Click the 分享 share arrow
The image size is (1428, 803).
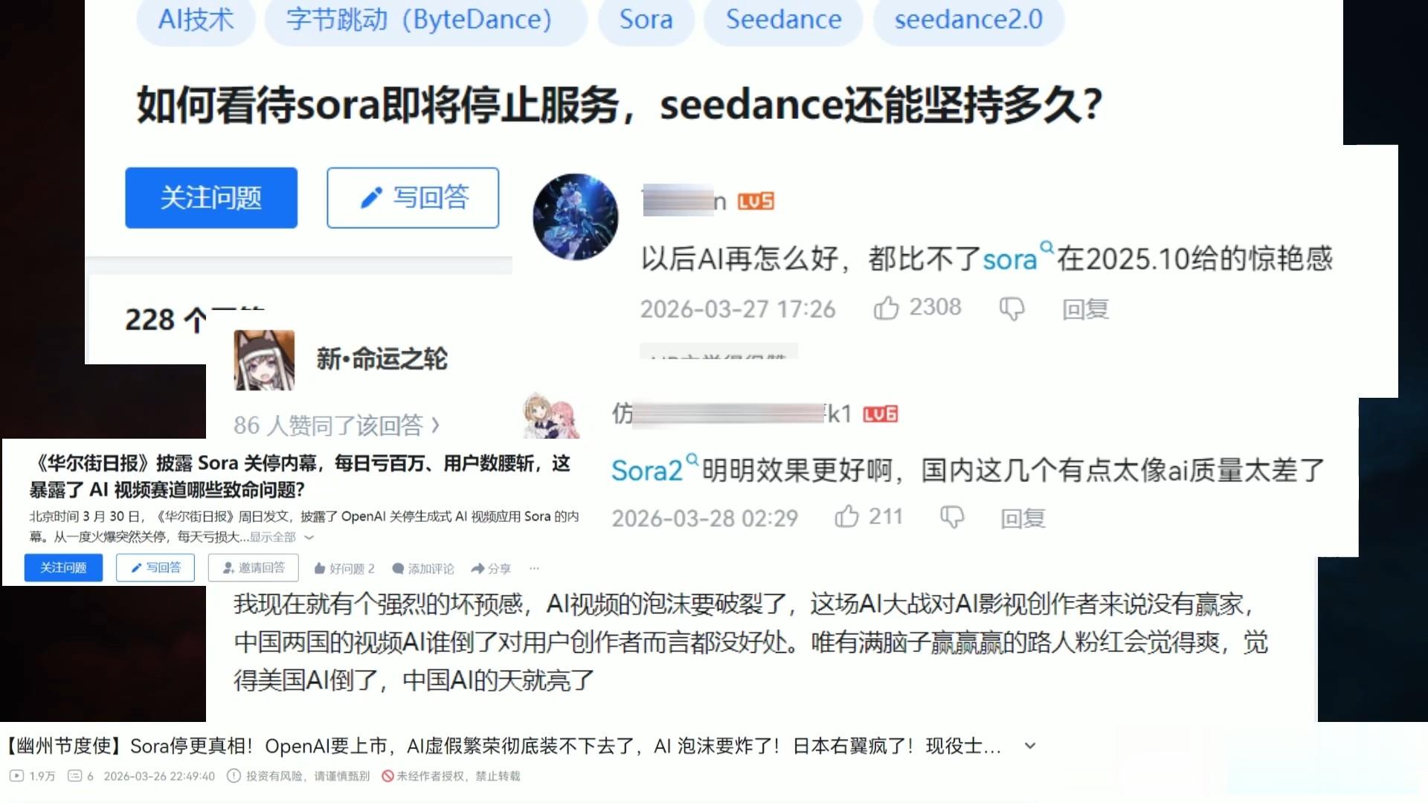click(477, 569)
